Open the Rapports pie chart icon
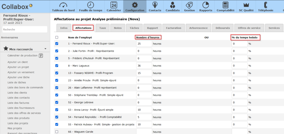Screen dimensions: 284x134 pos(206,5)
